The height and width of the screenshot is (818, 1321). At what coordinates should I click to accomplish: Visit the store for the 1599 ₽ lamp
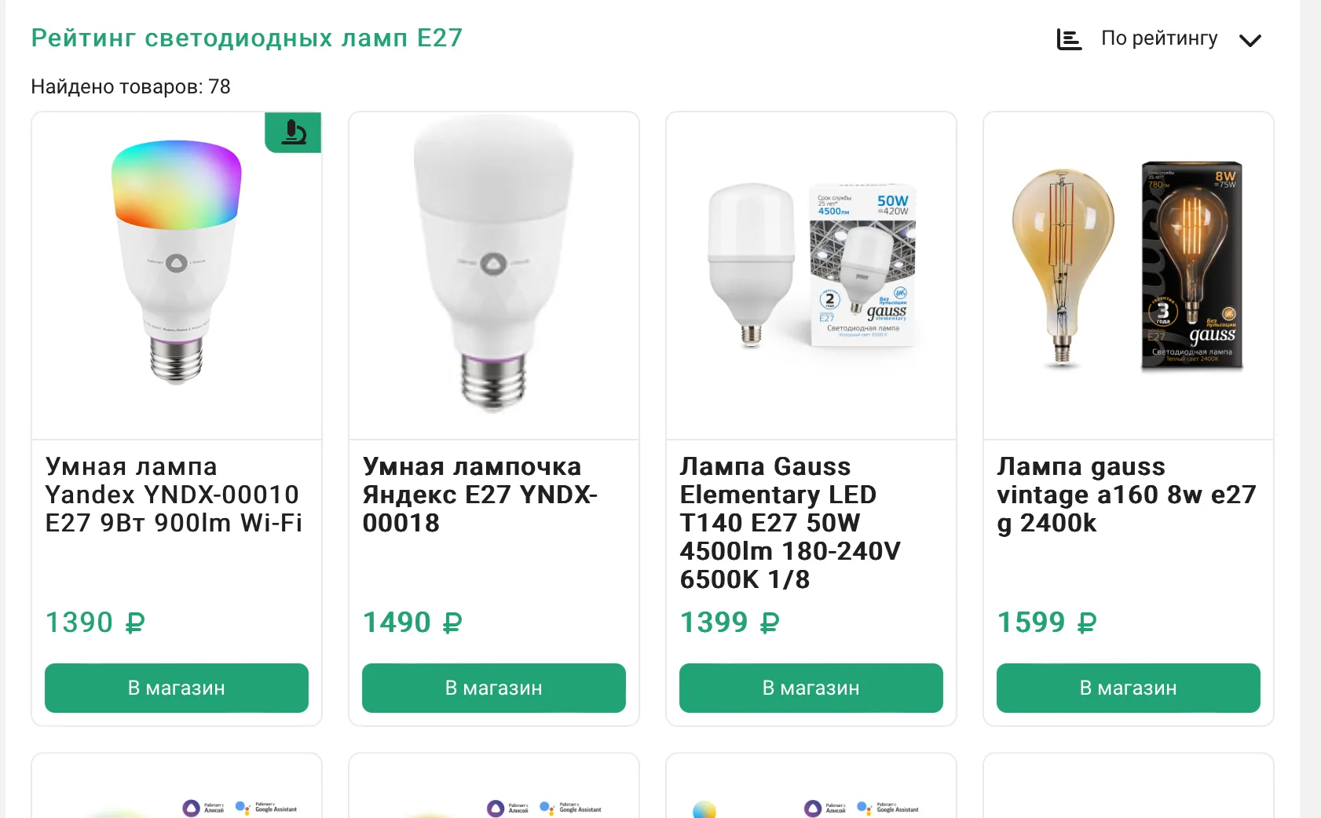point(1129,688)
